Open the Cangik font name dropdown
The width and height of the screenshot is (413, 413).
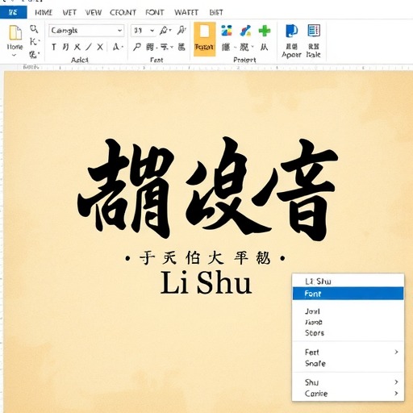pos(120,31)
